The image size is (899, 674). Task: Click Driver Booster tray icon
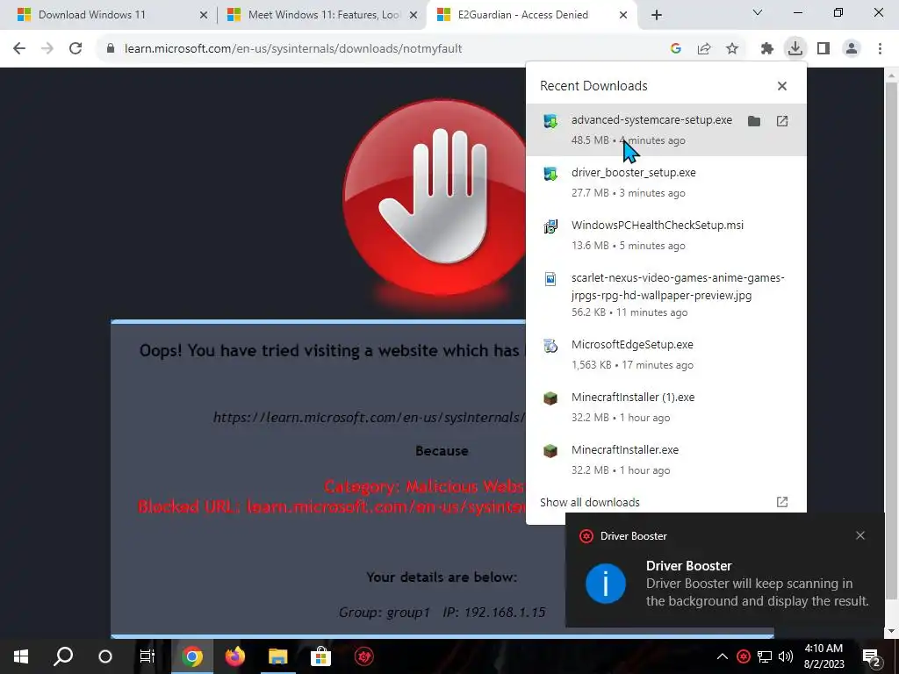tap(744, 656)
